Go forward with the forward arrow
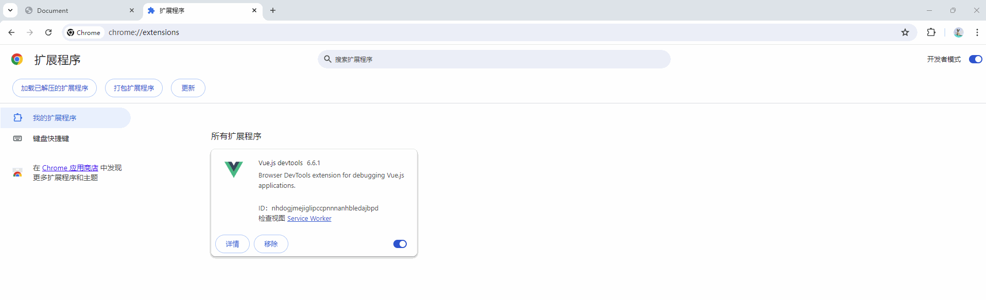The width and height of the screenshot is (986, 300). pyautogui.click(x=30, y=32)
